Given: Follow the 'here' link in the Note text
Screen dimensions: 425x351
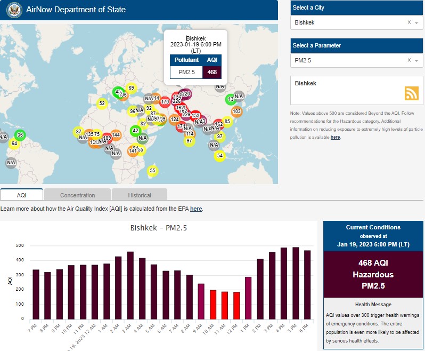Looking at the screenshot, I should [335, 137].
